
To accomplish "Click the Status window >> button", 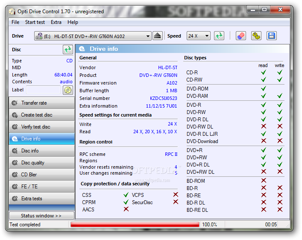I will tap(41, 216).
